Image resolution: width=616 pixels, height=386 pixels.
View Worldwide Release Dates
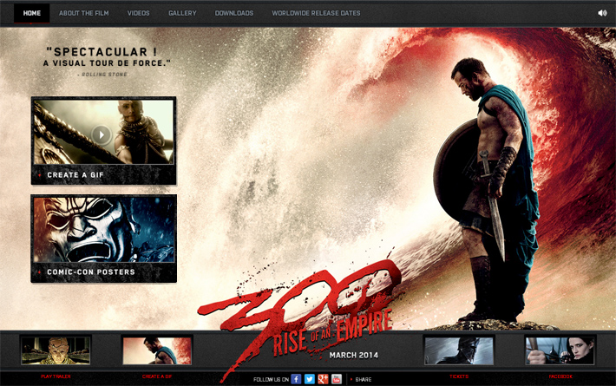tap(317, 13)
